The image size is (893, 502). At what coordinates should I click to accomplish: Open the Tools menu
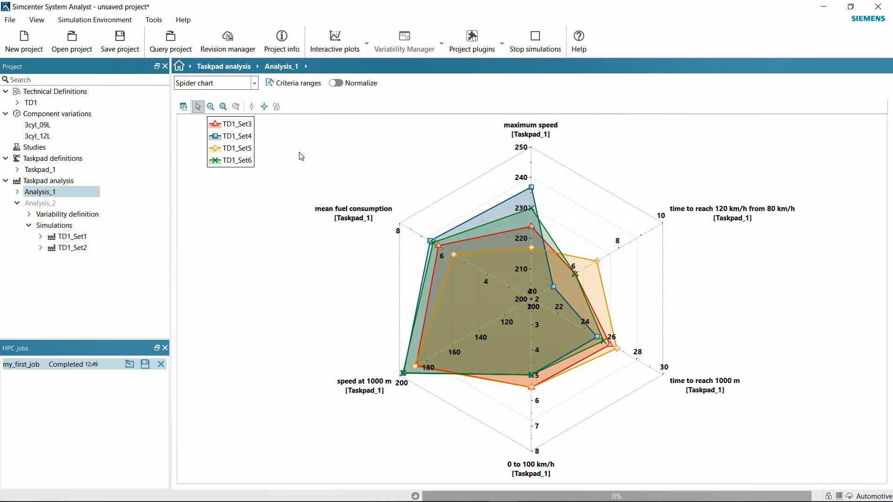[153, 20]
